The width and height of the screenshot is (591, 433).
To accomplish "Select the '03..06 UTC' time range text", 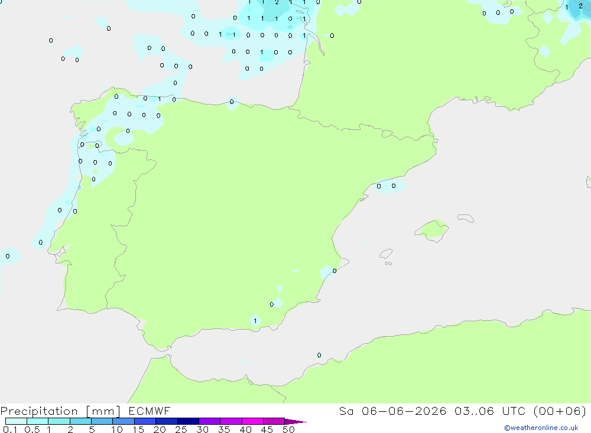I will point(489,411).
